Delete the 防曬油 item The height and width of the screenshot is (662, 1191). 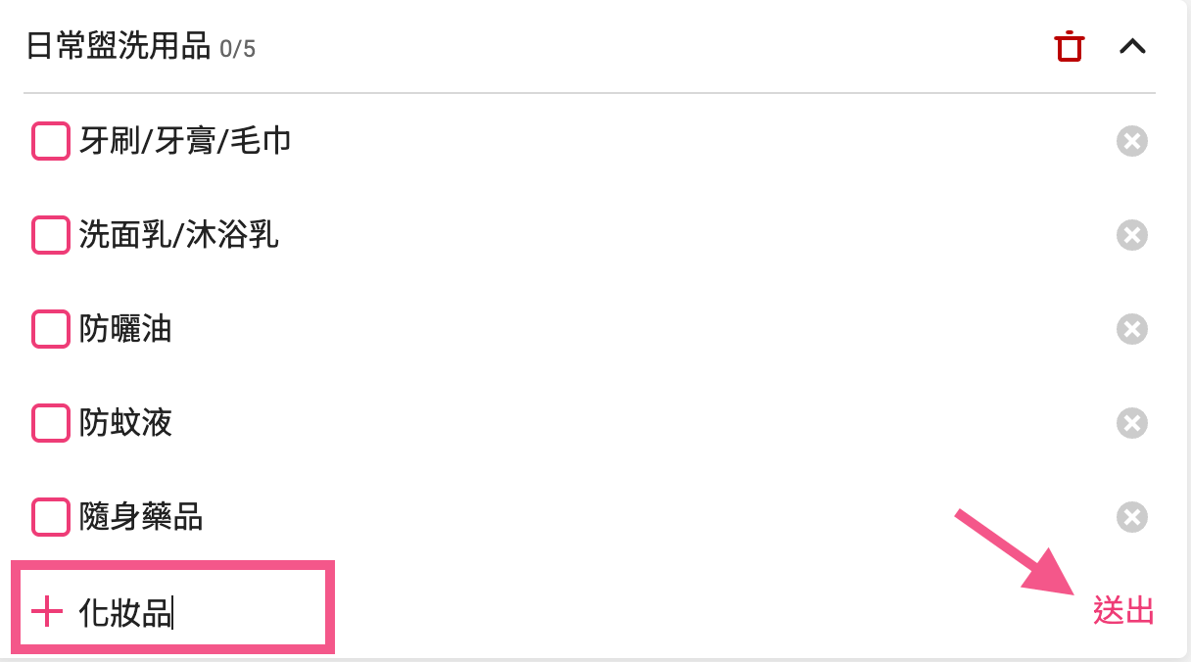[1131, 329]
